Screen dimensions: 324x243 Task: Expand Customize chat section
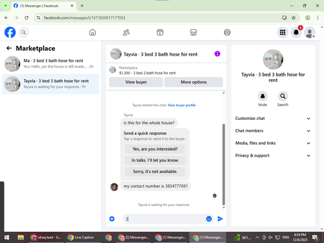(273, 119)
